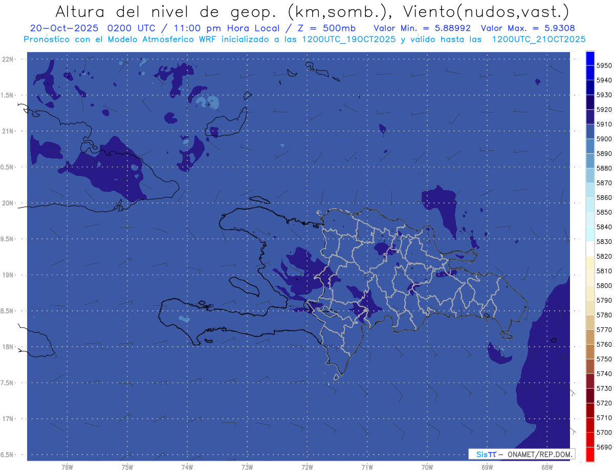Click the 5780 colorbar label
614x474 pixels.
click(604, 315)
